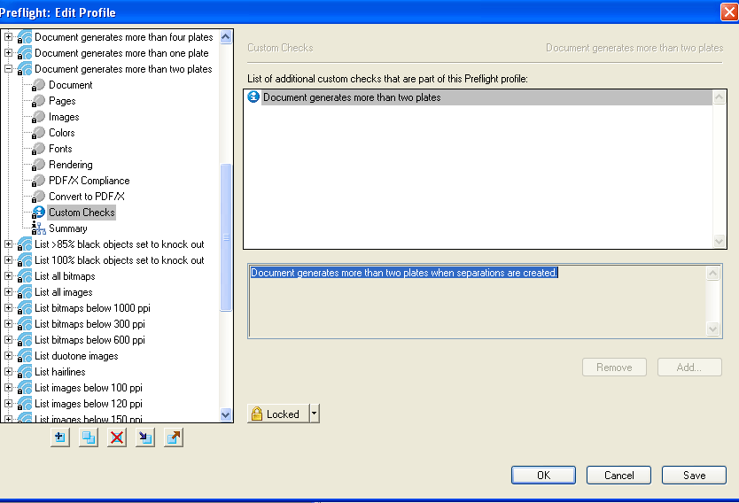Expand 'Document generates more than four plates'
Image resolution: width=739 pixels, height=503 pixels.
point(8,36)
